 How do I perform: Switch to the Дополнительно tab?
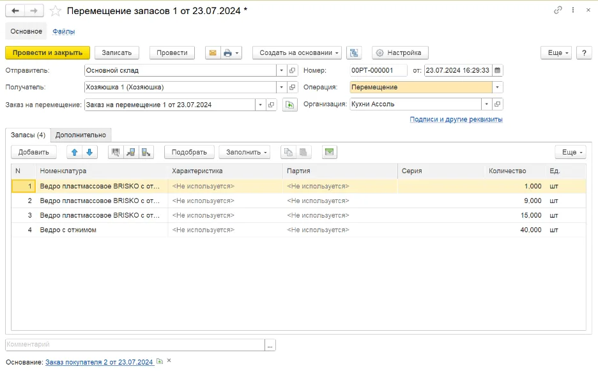[80, 135]
